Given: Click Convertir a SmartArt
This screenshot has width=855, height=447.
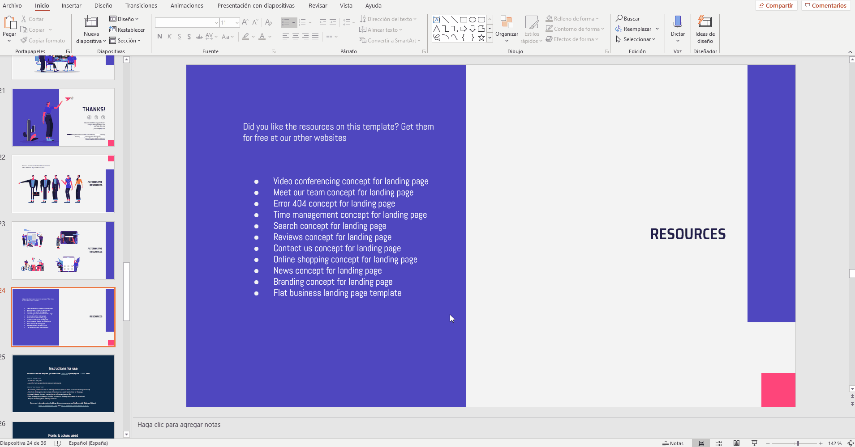Looking at the screenshot, I should (391, 41).
